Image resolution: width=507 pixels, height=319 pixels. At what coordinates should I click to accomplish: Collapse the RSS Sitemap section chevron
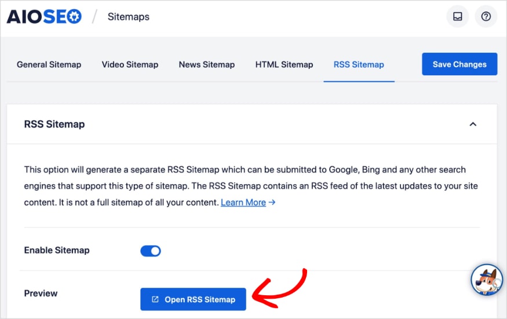[x=473, y=124]
